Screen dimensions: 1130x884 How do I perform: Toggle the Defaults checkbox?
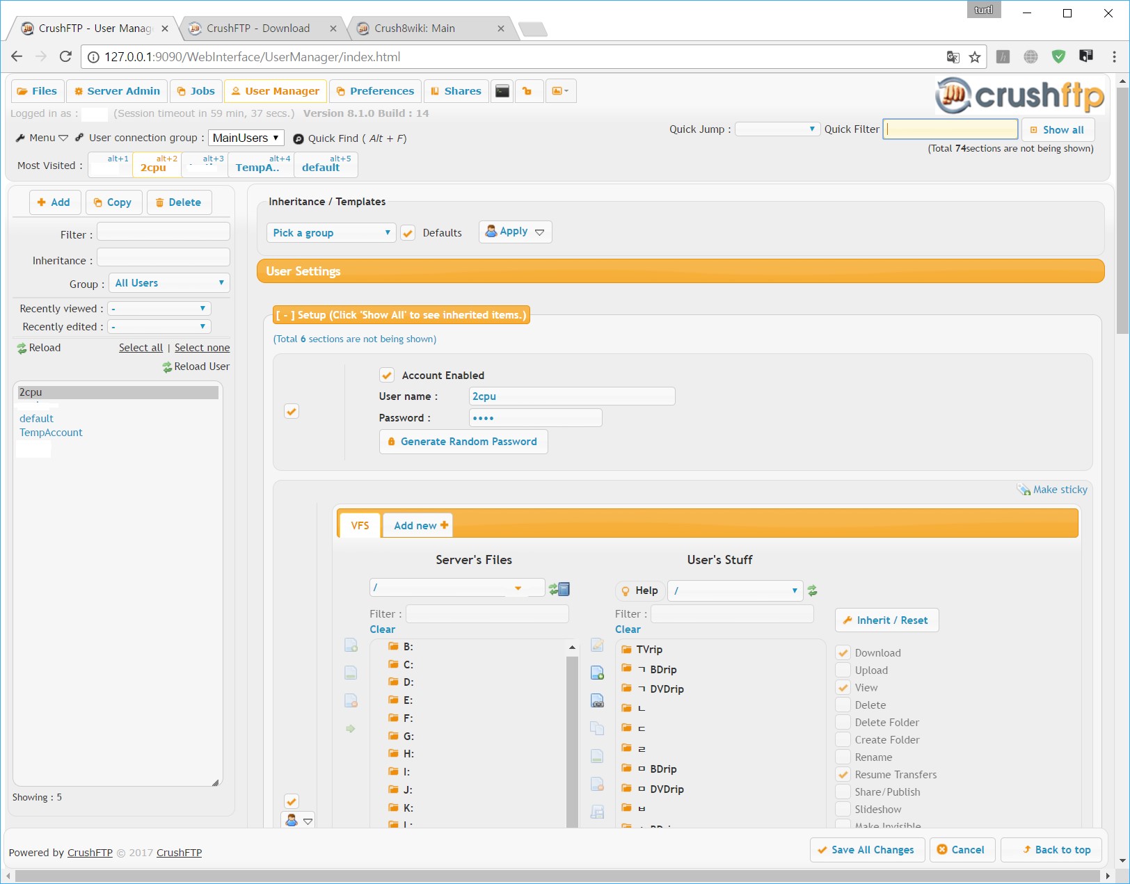[408, 233]
